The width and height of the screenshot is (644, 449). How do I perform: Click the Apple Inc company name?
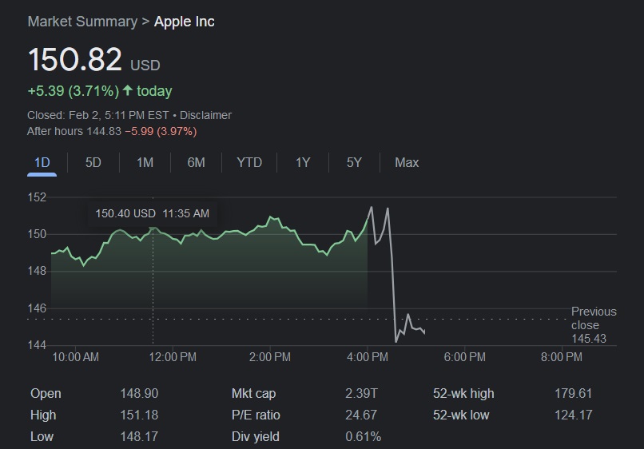point(184,22)
